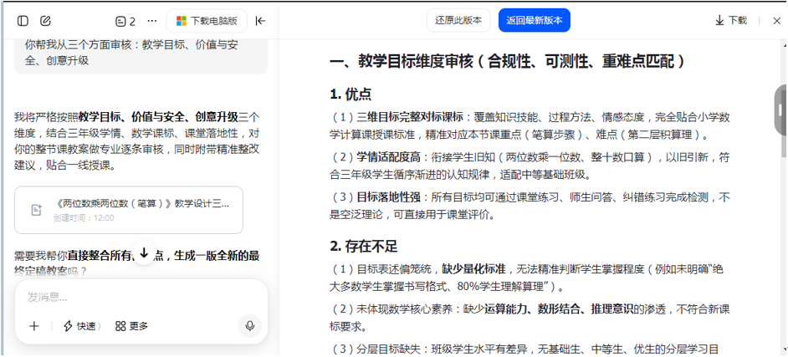
Task: Click the 一、教学目标维度审核 heading
Action: coord(508,62)
